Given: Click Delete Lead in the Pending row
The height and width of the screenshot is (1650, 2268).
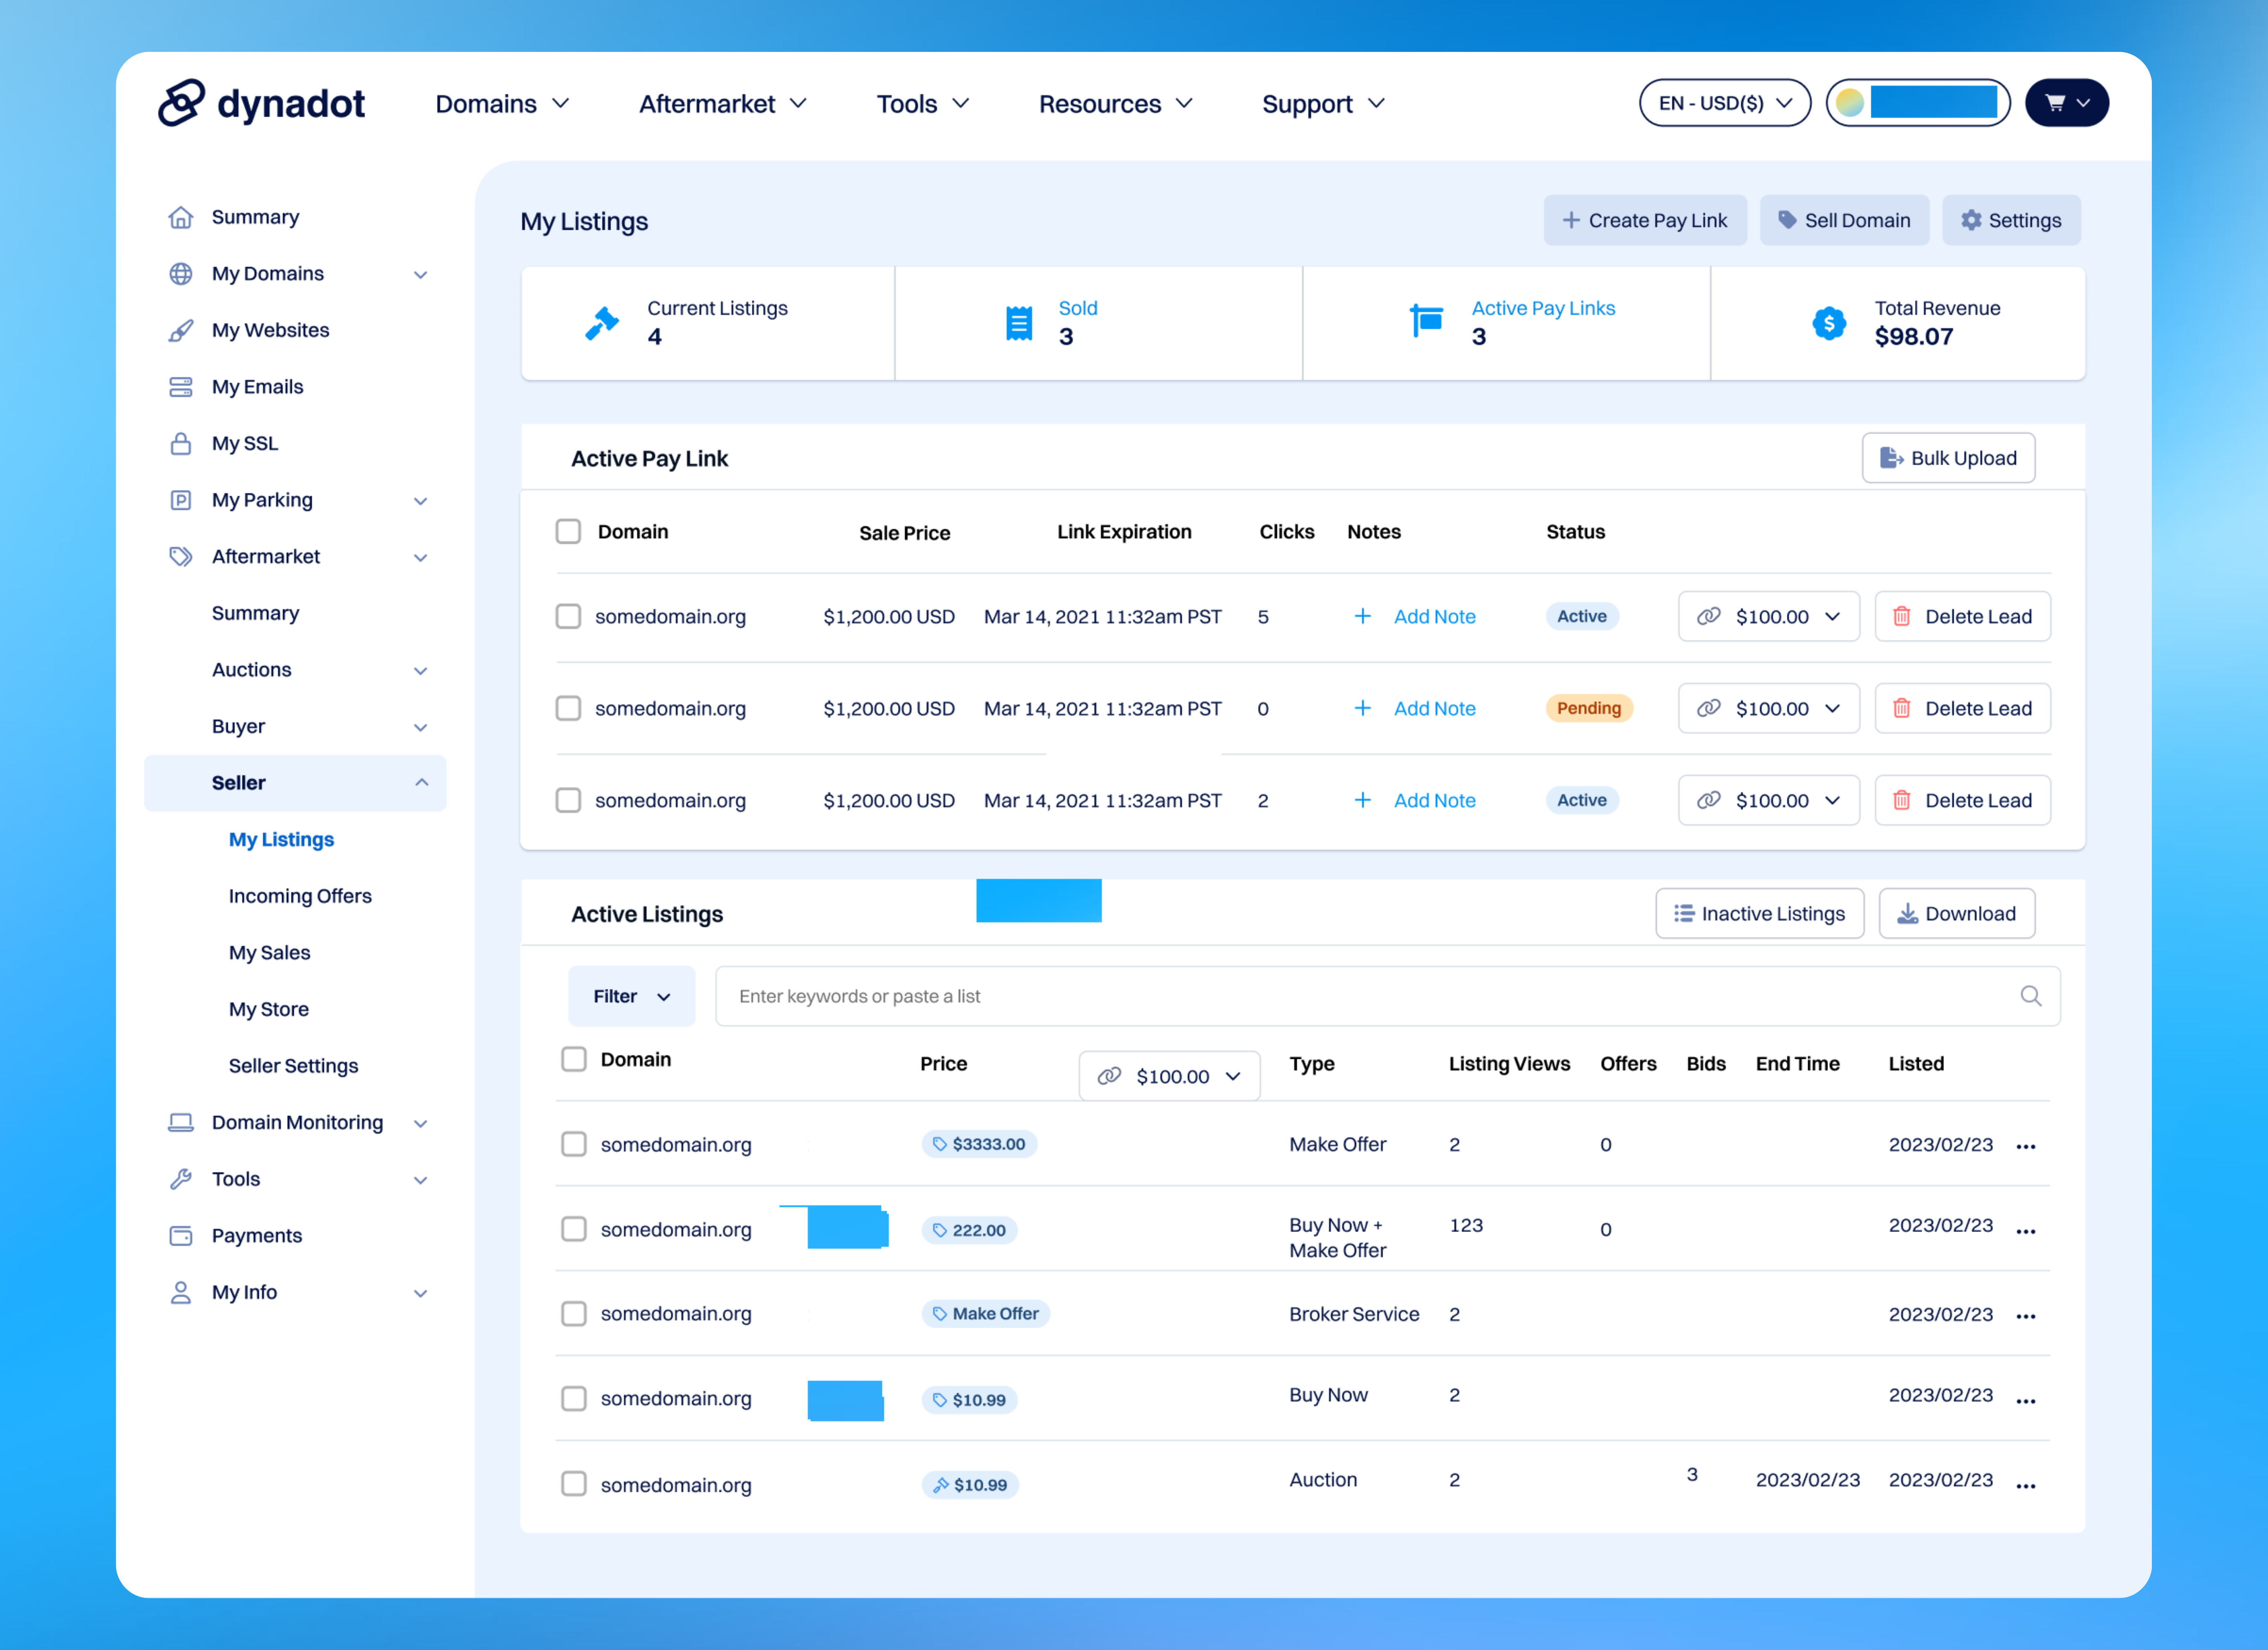Looking at the screenshot, I should click(1962, 708).
